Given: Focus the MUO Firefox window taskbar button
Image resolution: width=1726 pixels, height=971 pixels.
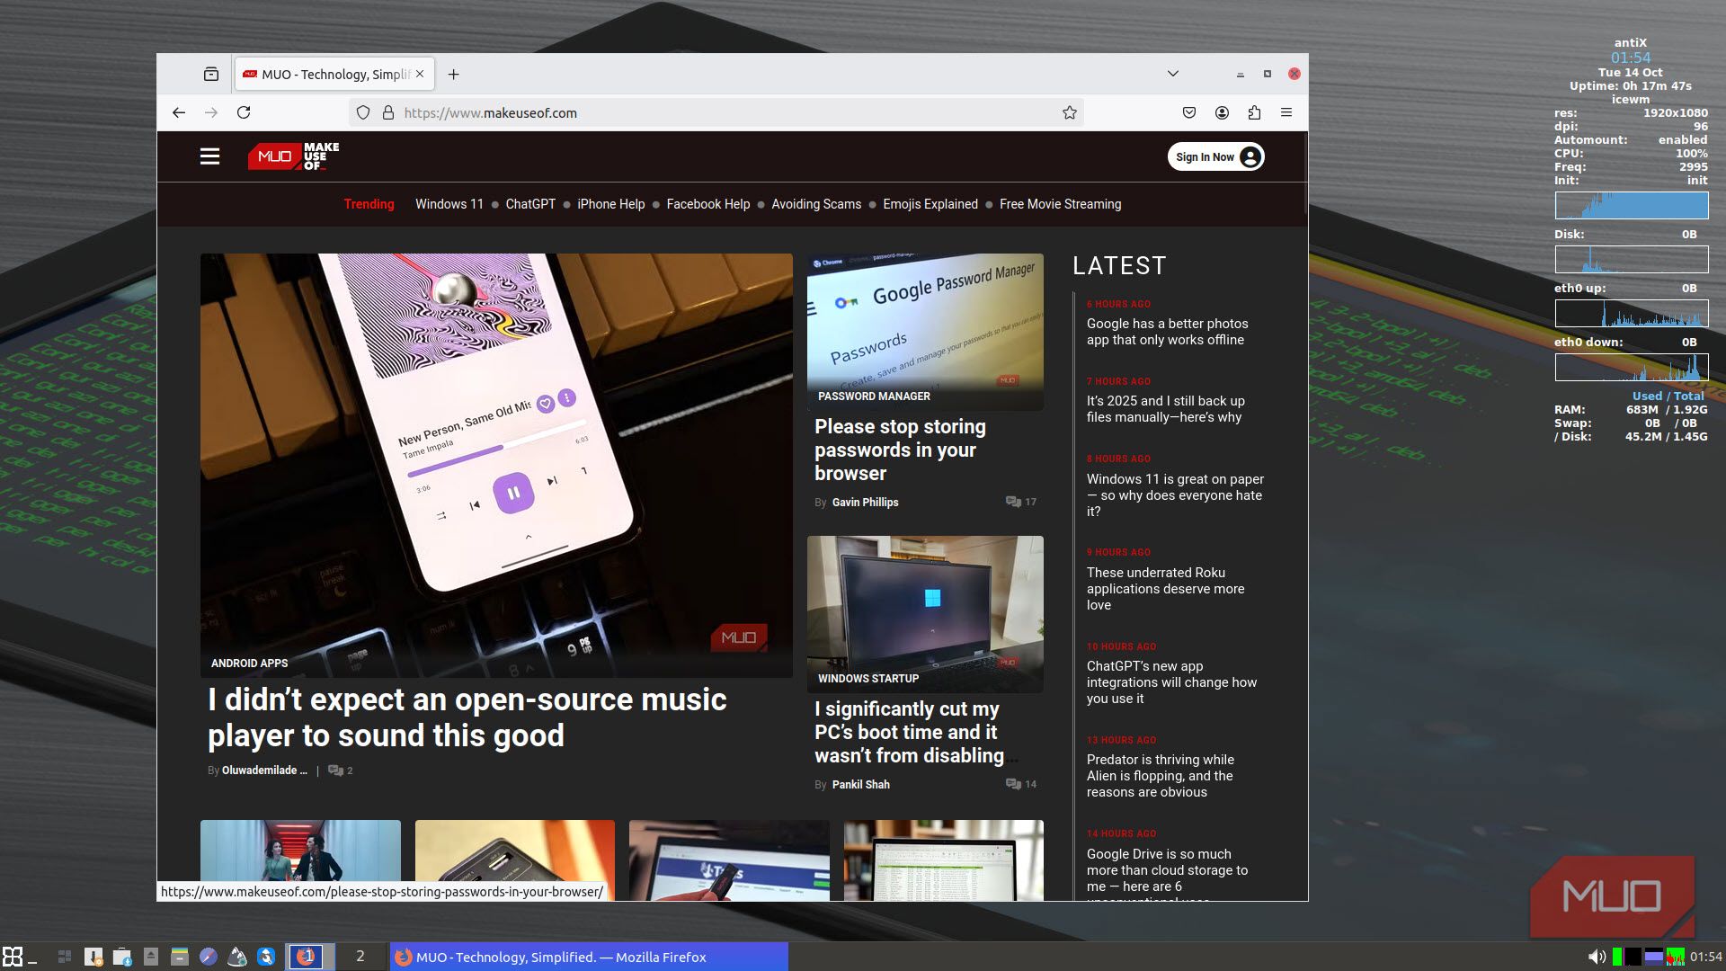Looking at the screenshot, I should click(589, 957).
